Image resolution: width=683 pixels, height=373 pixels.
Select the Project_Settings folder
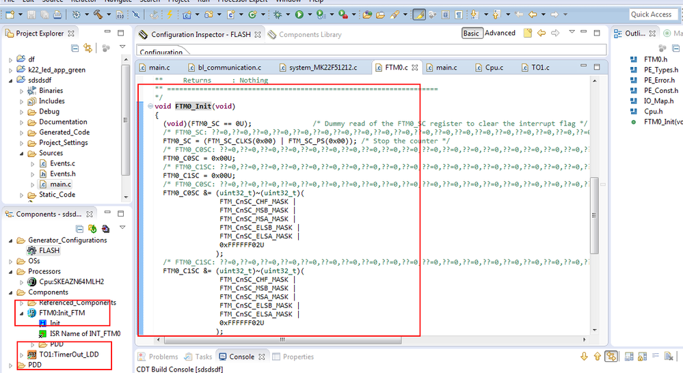57,143
